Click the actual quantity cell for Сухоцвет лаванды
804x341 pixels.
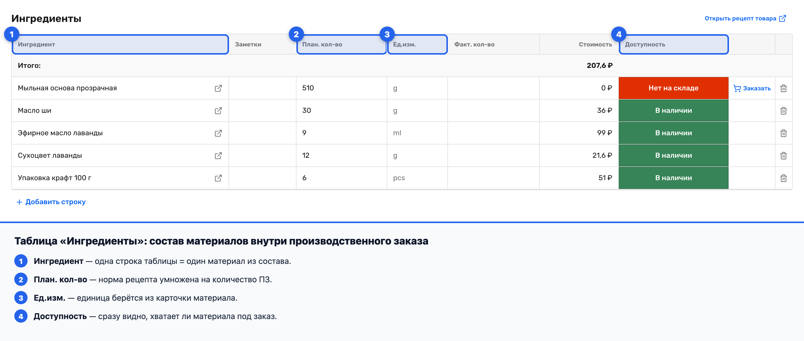(x=494, y=155)
